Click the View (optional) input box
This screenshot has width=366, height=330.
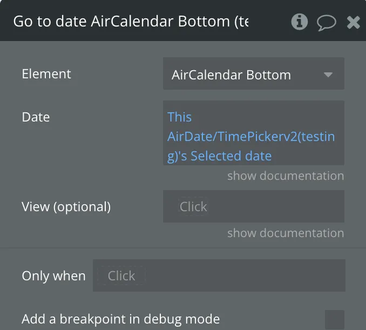[x=253, y=206]
